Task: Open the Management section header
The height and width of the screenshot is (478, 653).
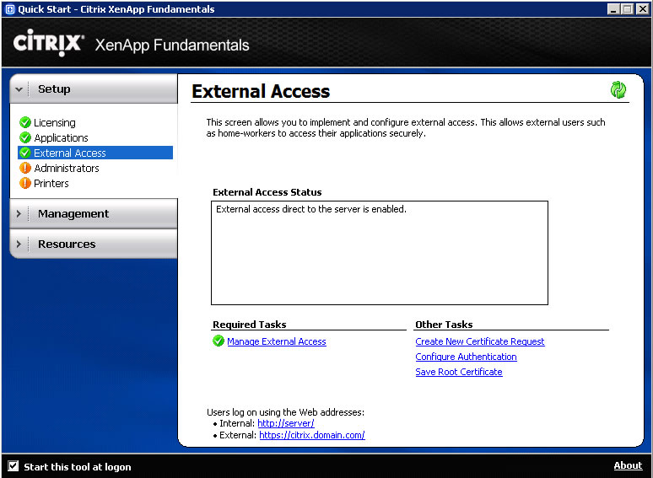Action: click(94, 213)
